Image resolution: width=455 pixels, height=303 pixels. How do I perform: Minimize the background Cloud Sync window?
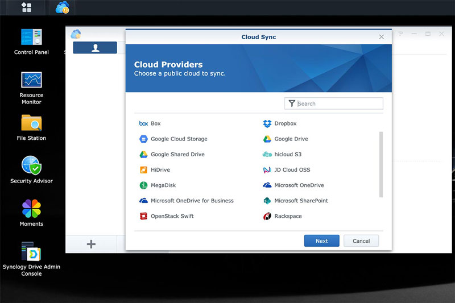[414, 34]
